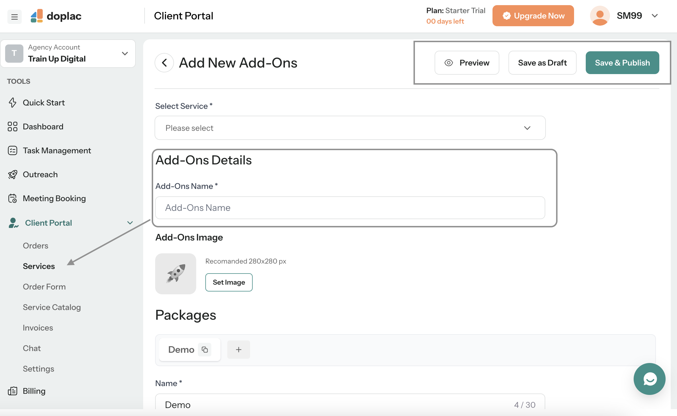
Task: Open Invoices submenu item
Action: click(38, 328)
